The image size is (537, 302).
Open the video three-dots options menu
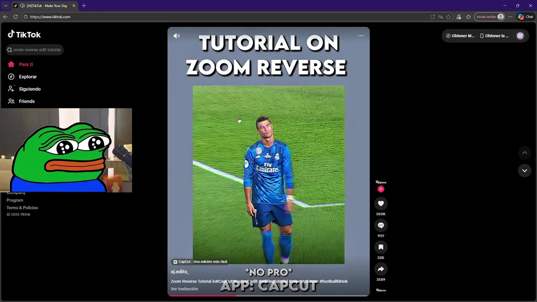360,36
